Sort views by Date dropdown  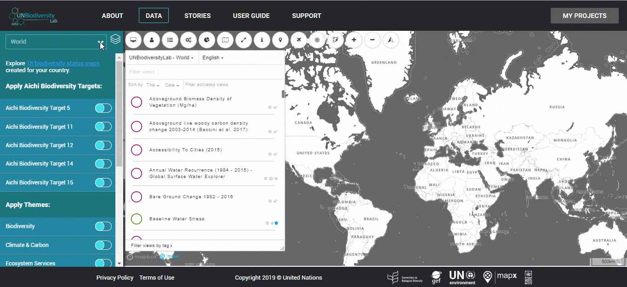(172, 85)
